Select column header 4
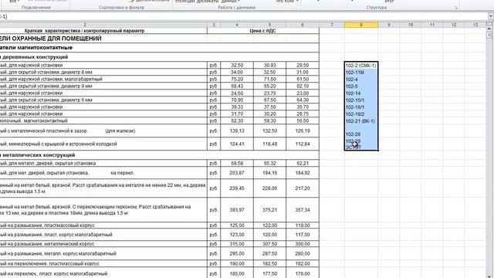The width and height of the screenshot is (494, 278). [x=237, y=25]
